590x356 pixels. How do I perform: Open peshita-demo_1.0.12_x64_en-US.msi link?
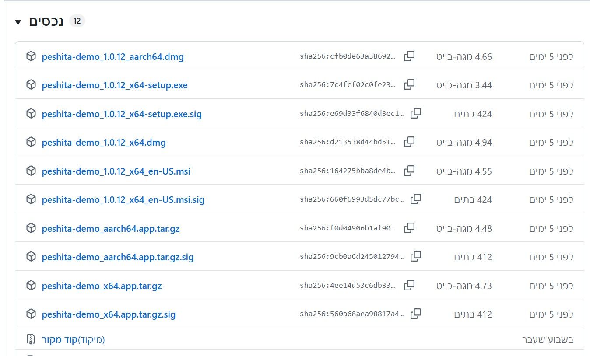(116, 171)
